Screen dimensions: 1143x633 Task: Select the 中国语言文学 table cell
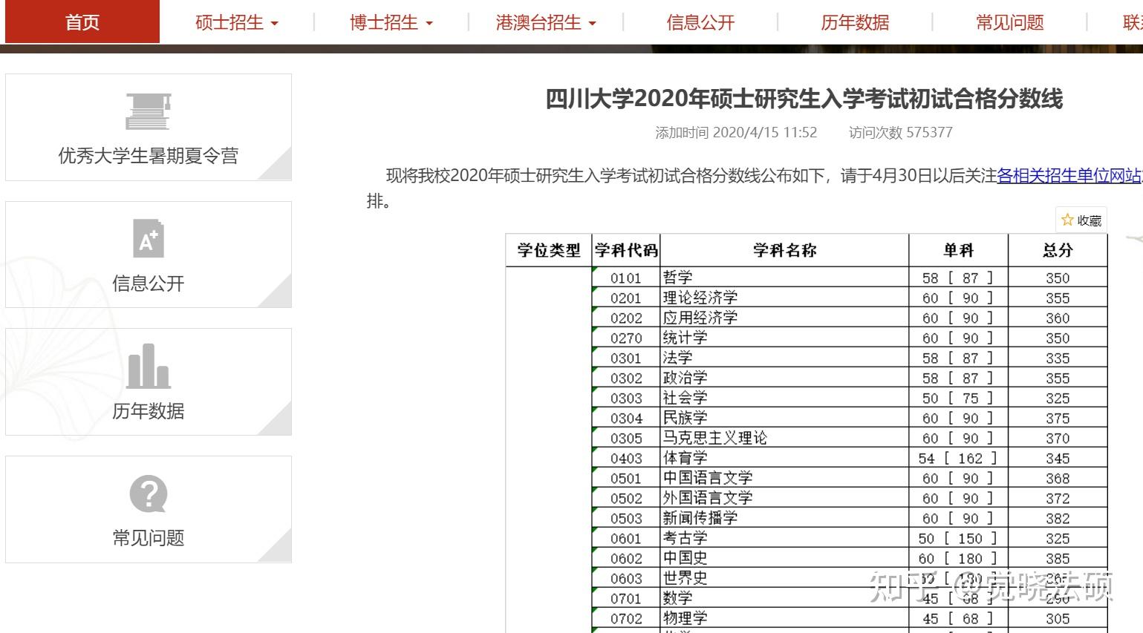(784, 478)
